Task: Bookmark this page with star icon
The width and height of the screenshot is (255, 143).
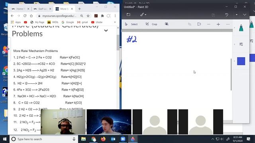Action: click(88, 16)
